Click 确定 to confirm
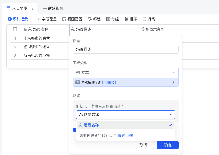The image size is (219, 155). 168,145
